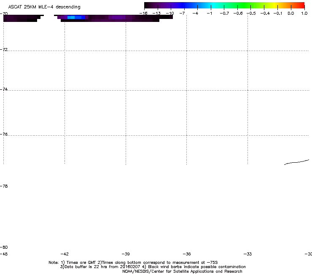This screenshot has height=274, width=312.
Task: Click the colorbar tick label "-4"
Action: [x=195, y=13]
